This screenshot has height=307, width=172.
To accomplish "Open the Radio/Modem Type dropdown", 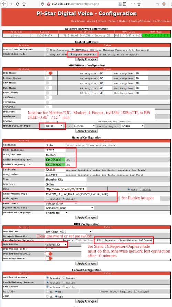I will point(88,194).
